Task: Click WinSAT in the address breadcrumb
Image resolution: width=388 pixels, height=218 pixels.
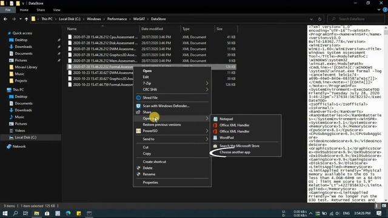Action: 139,19
